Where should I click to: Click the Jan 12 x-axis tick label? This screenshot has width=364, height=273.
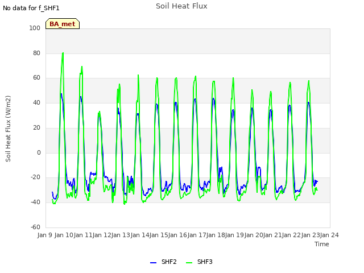102,235
